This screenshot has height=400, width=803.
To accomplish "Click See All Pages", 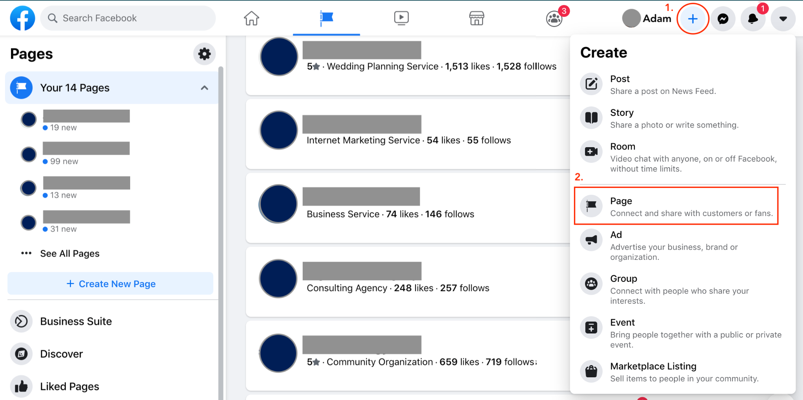I will tap(70, 254).
